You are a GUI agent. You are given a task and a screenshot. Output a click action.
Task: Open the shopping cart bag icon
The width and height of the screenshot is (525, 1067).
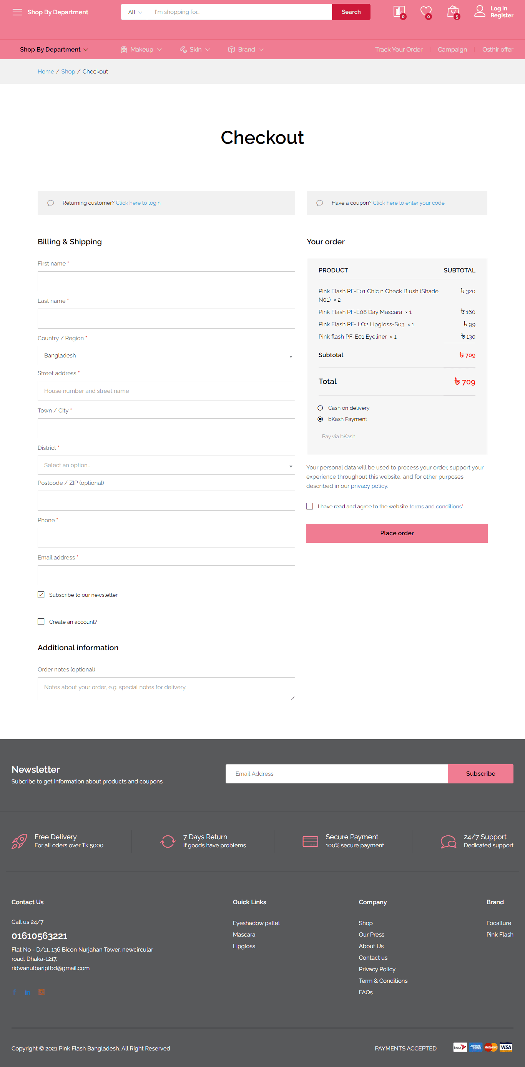pos(453,12)
